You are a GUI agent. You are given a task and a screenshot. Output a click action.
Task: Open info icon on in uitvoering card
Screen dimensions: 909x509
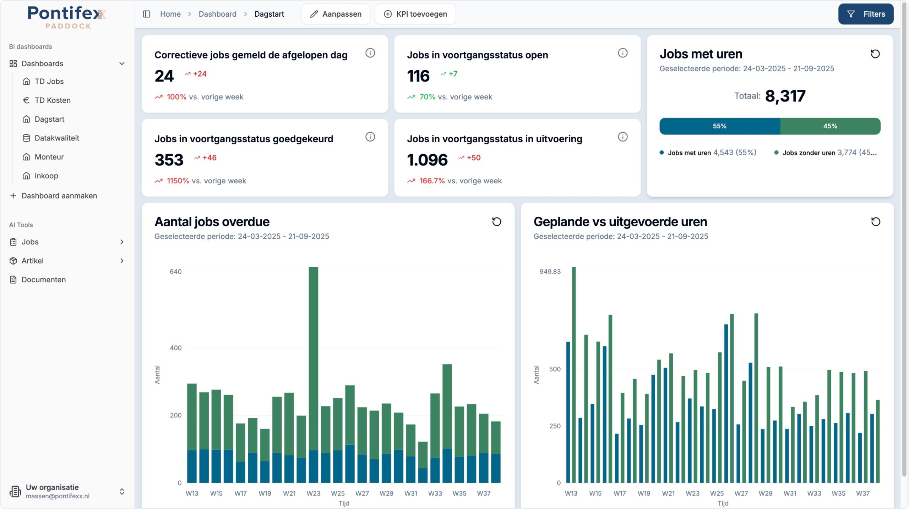click(x=622, y=137)
